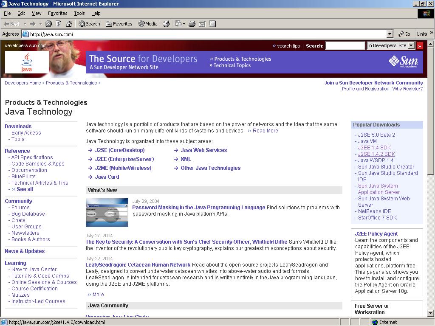
Task: Open the Bug Database community link
Action: point(28,214)
